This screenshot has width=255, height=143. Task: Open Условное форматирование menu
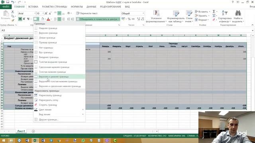tap(156, 16)
